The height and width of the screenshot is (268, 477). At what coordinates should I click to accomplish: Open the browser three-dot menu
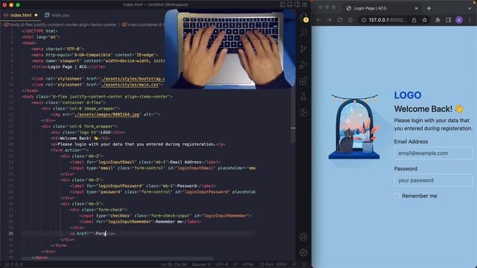[470, 20]
